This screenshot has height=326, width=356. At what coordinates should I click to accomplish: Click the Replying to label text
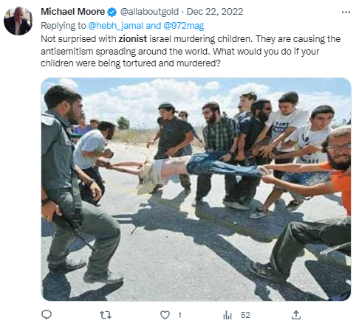(x=64, y=26)
